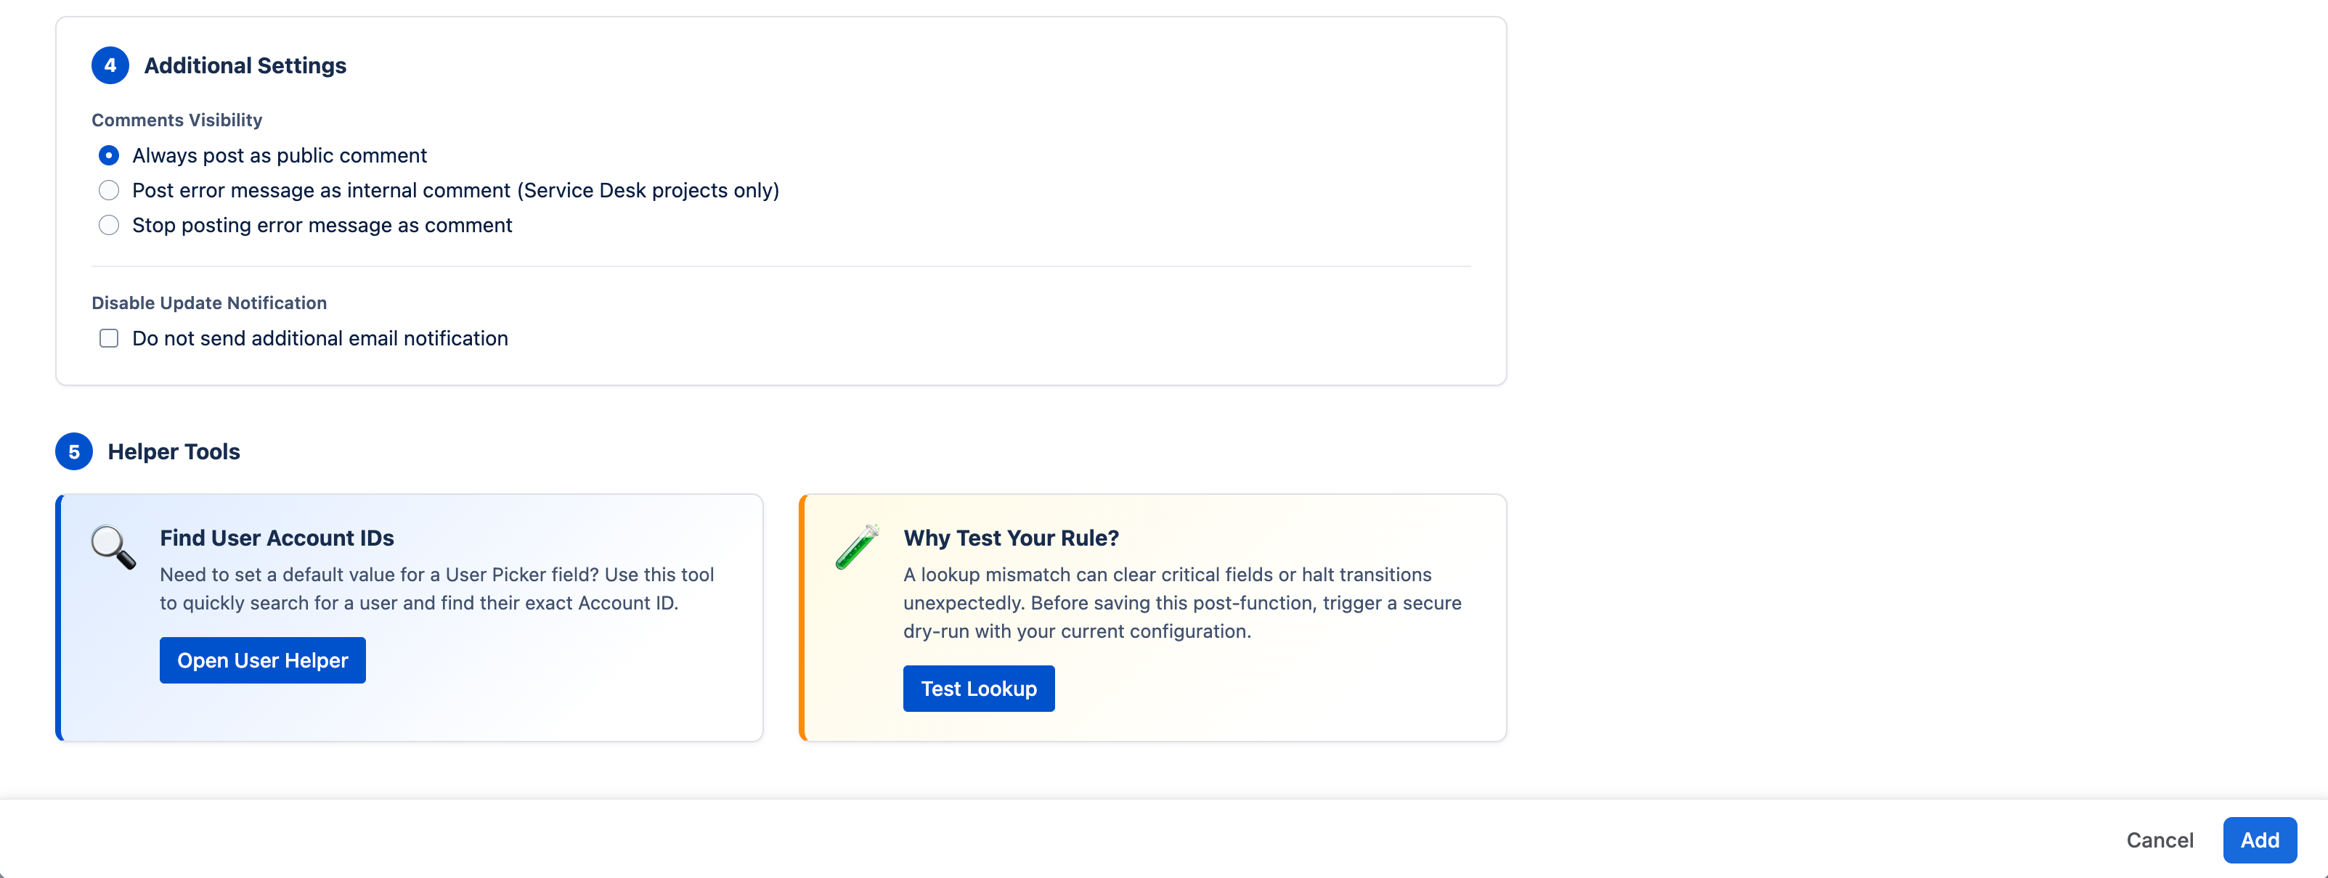Click the step 5 number badge
This screenshot has width=2328, height=878.
74,451
